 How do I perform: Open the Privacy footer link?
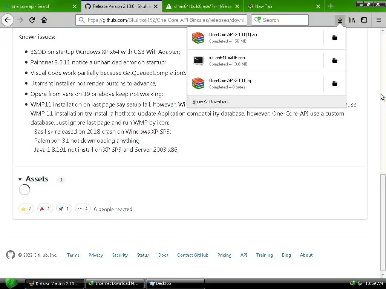(x=96, y=255)
